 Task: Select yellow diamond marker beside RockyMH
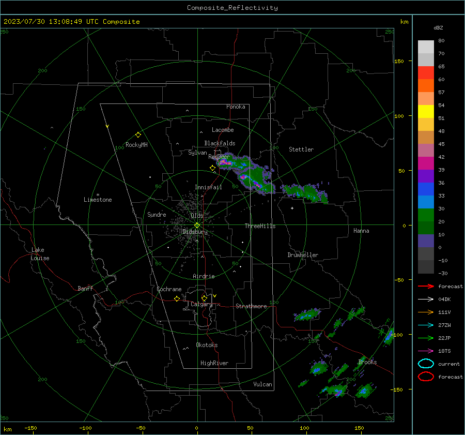click(x=138, y=135)
